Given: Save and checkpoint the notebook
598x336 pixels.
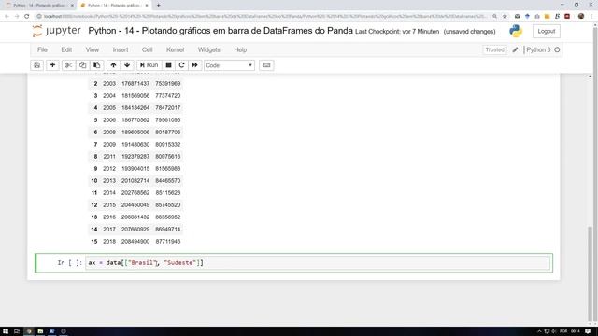Looking at the screenshot, I should coord(37,65).
